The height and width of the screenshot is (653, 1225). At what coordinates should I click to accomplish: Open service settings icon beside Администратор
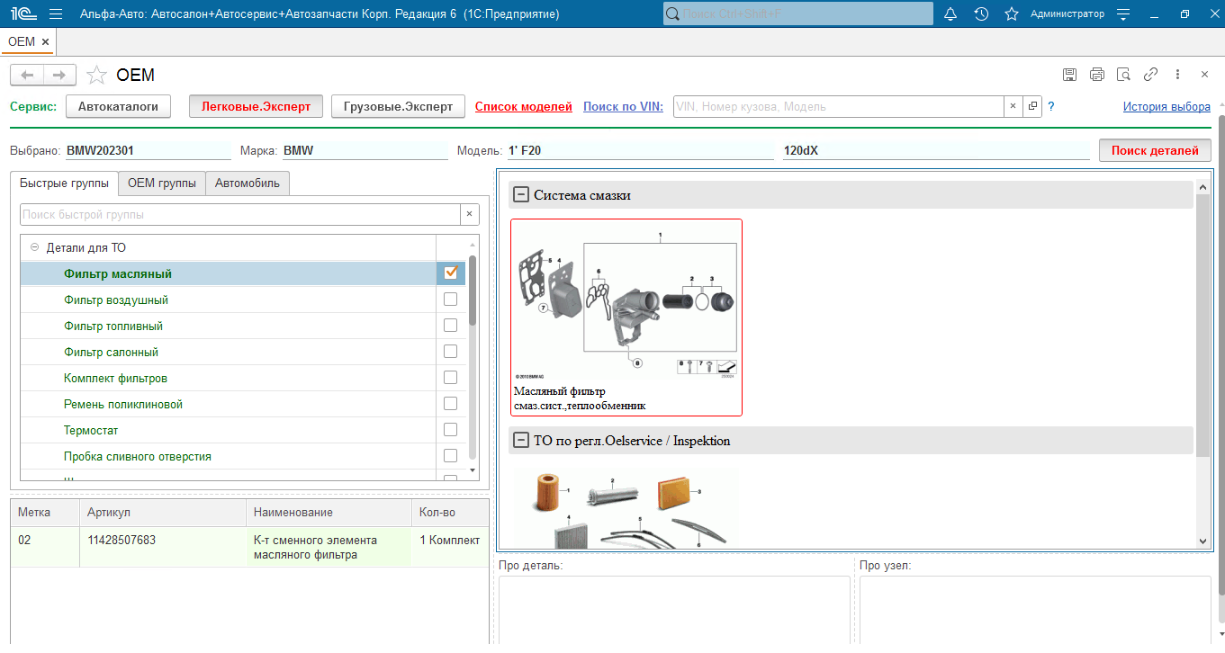tap(1122, 13)
